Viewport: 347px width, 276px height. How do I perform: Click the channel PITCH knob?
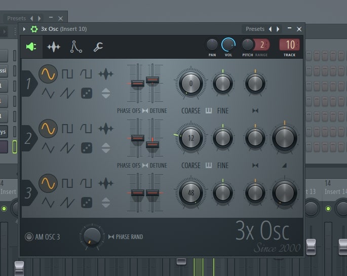point(247,45)
